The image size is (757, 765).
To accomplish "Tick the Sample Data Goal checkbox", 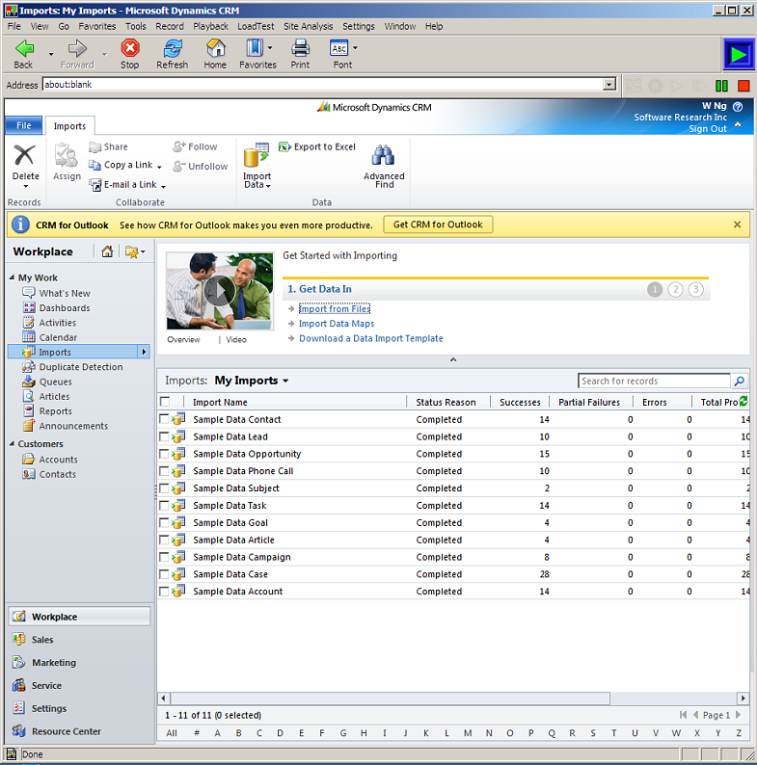I will click(164, 522).
